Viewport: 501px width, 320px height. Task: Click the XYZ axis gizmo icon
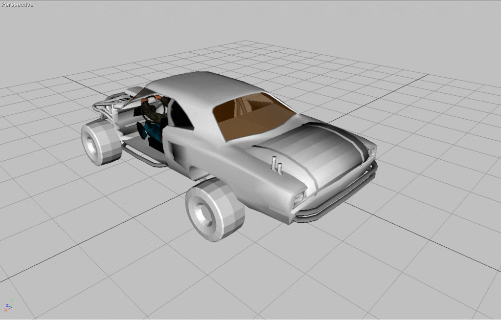(8, 305)
